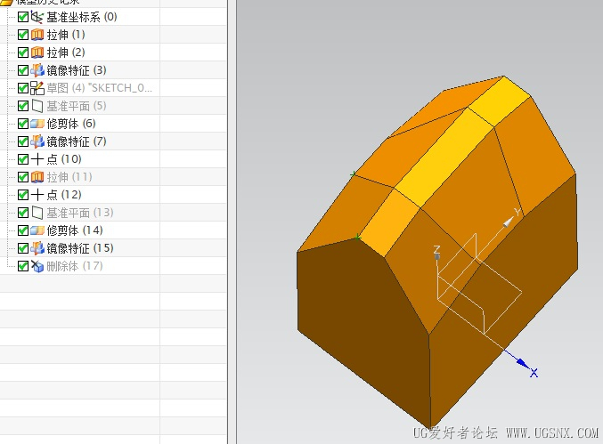Select the 修剪体 (6) feature label
This screenshot has width=603, height=444.
(71, 124)
